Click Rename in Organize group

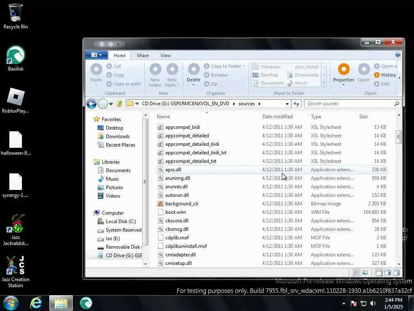coord(216,75)
